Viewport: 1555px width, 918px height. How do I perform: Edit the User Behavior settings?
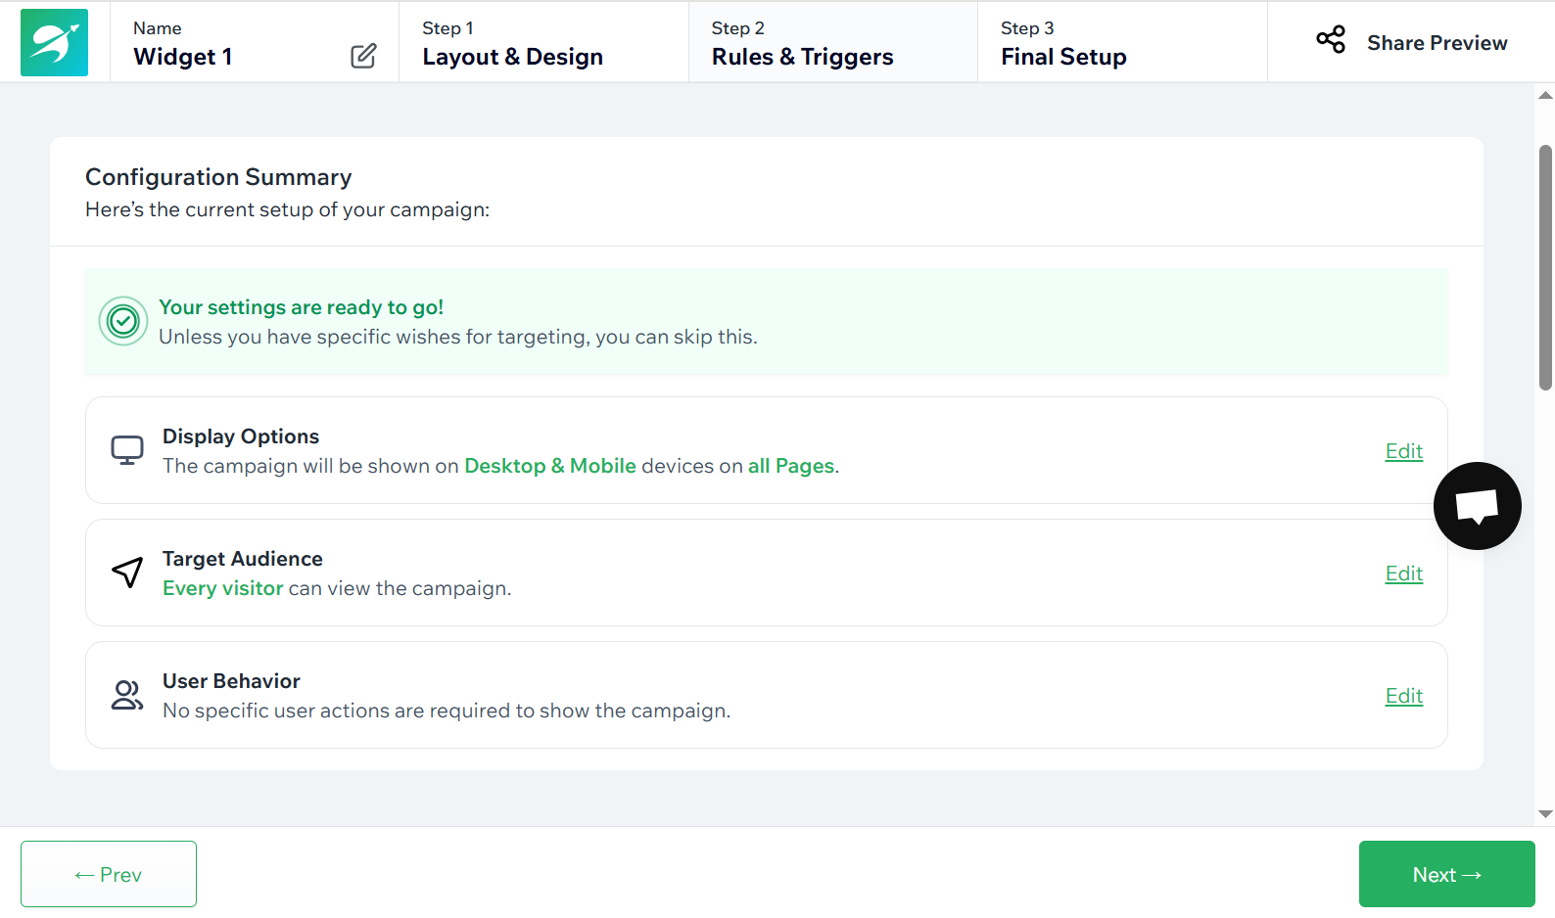coord(1403,696)
